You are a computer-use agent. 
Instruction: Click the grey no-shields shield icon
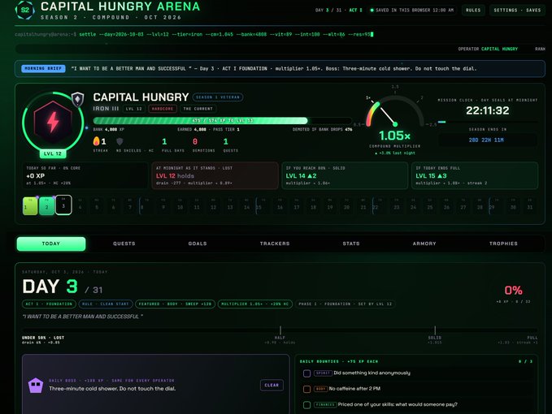pyautogui.click(x=120, y=141)
